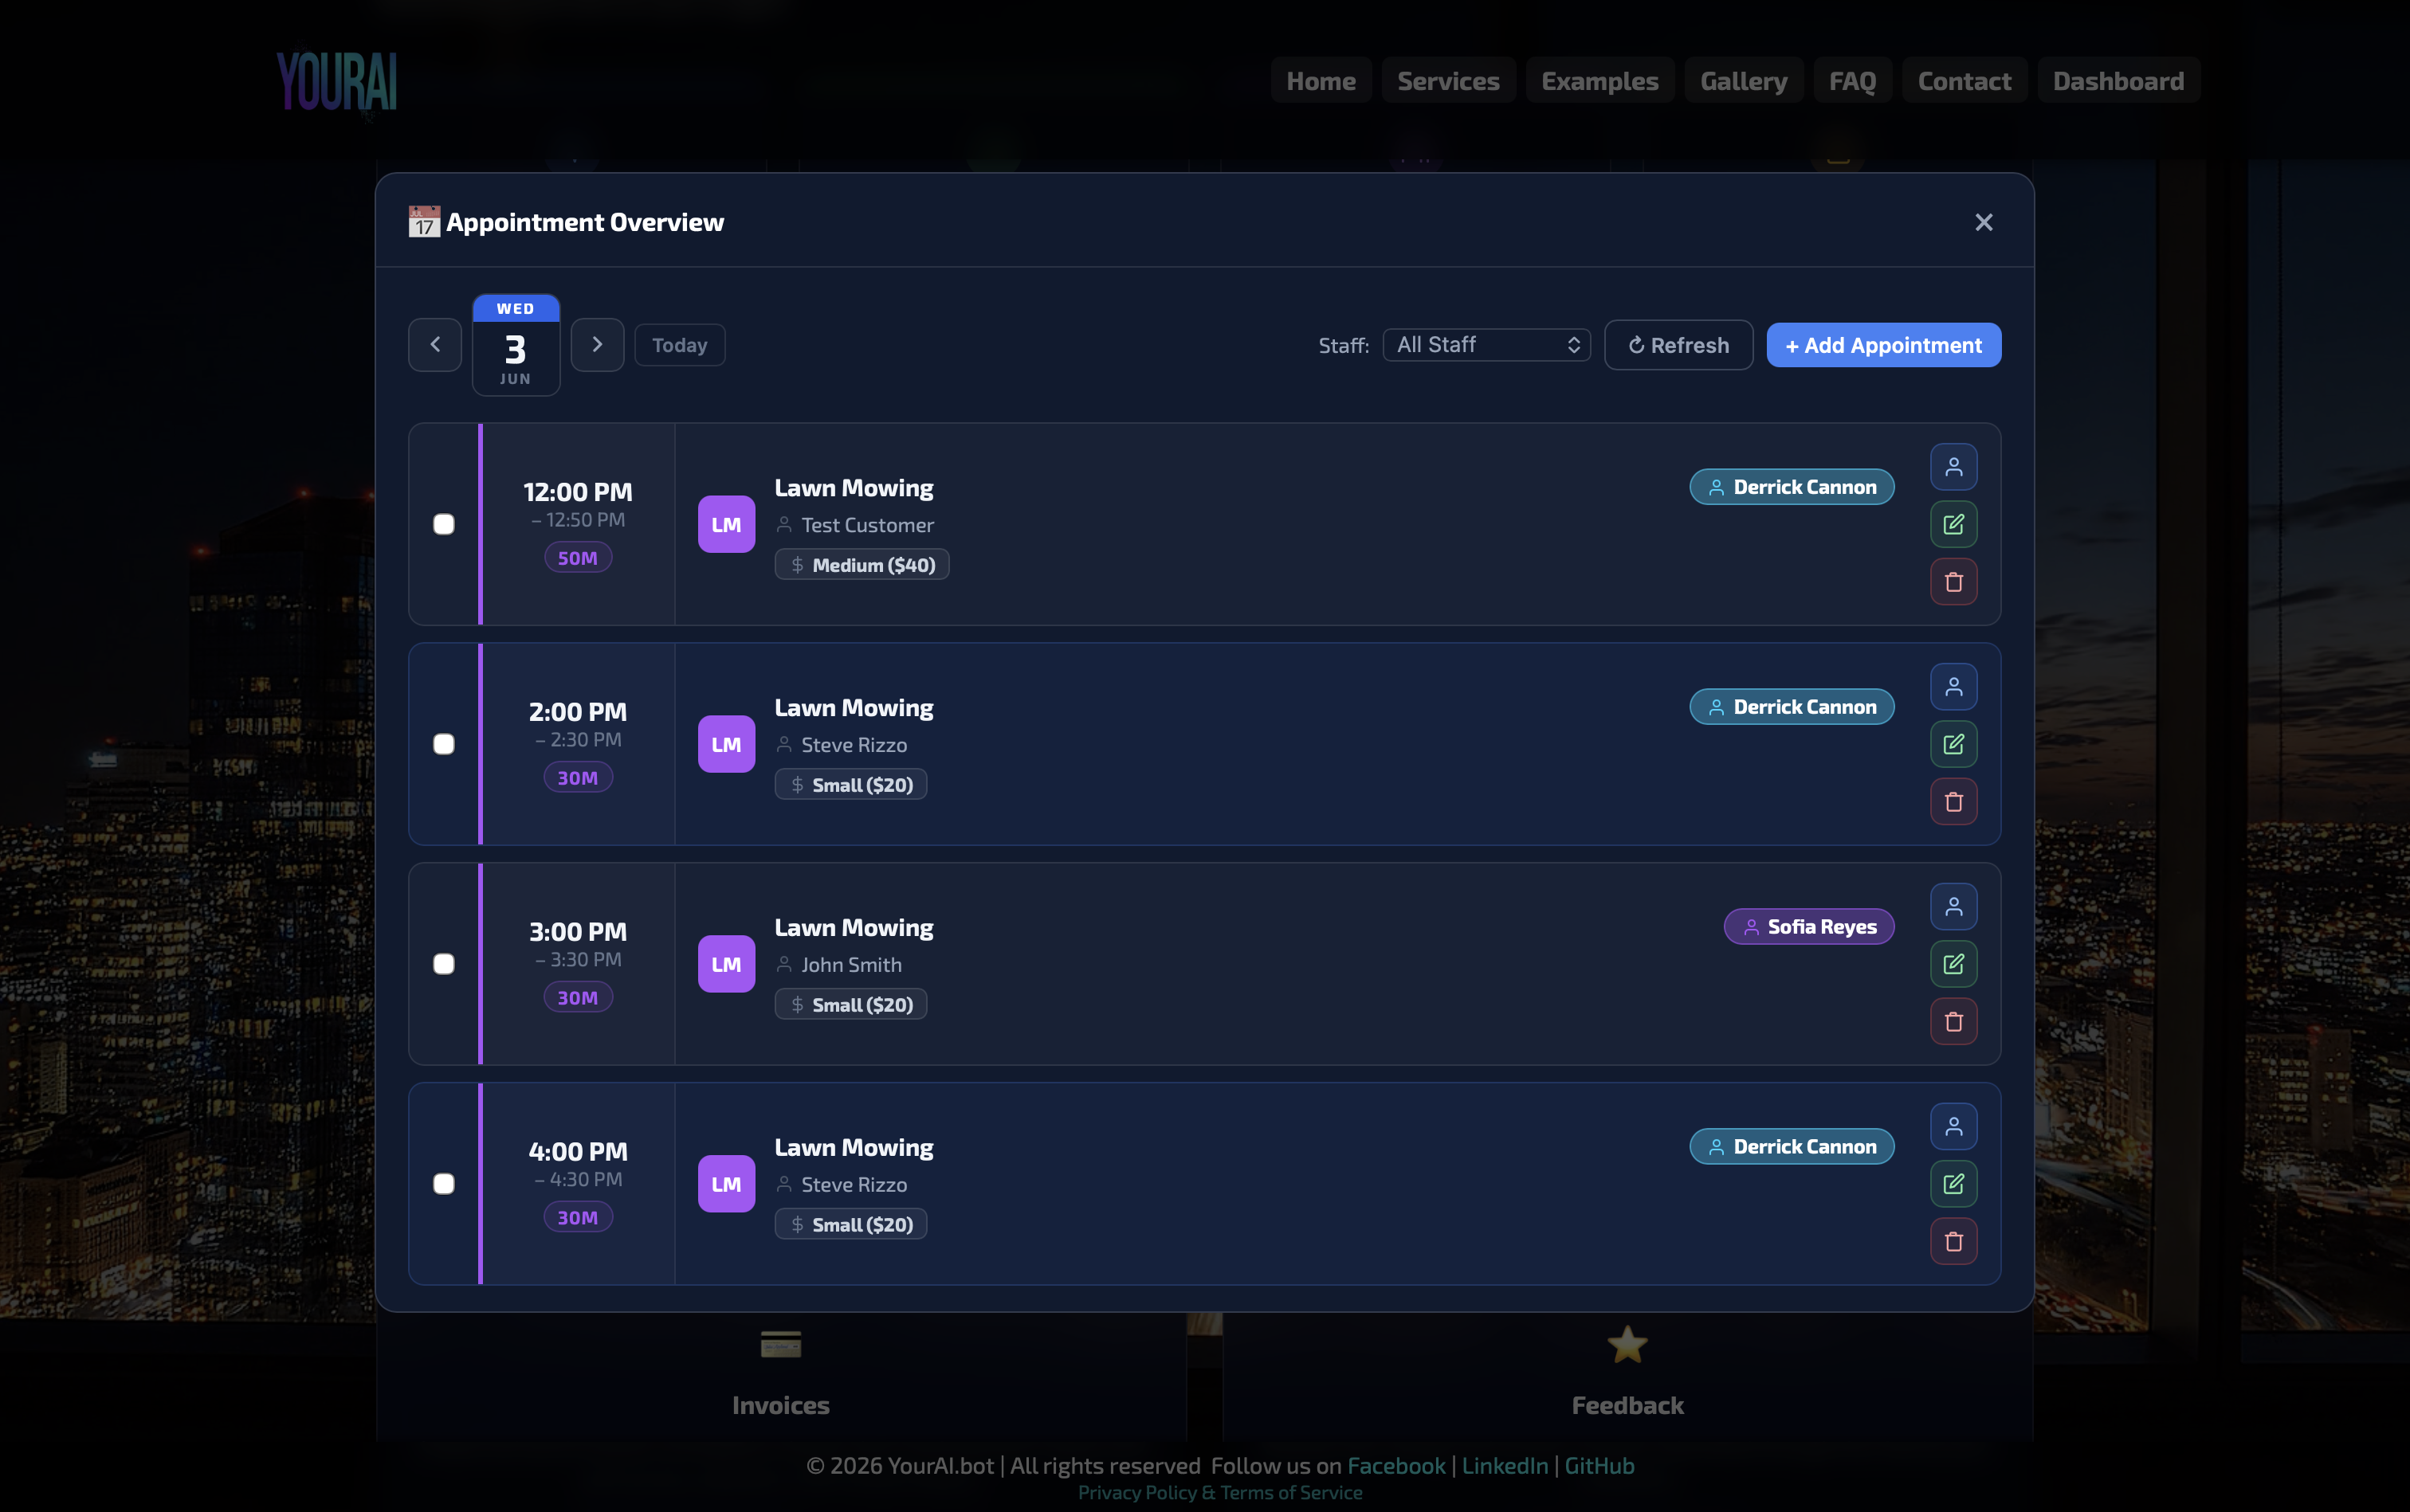Delete the 4:00 PM Steve Rizzo appointment
Screen dimensions: 2410x1512
[1953, 1242]
